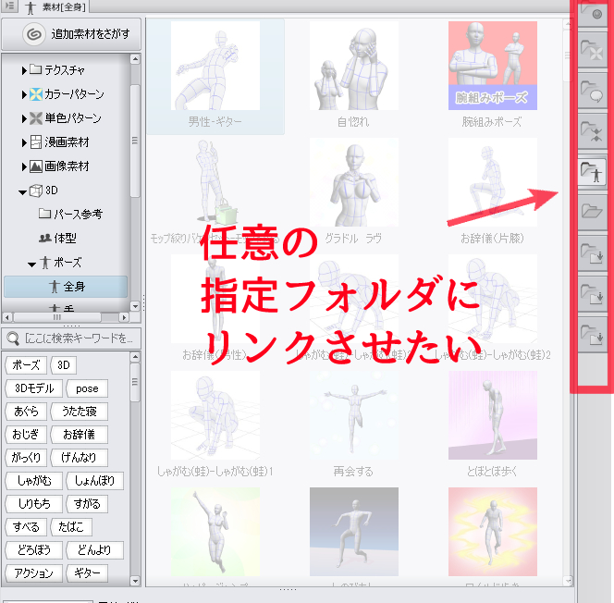Expand the 漫画素材 arrow
614x603 pixels.
tap(24, 143)
